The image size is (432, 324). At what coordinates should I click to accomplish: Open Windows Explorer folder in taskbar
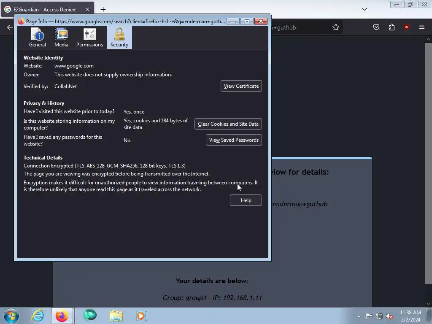tap(116, 316)
